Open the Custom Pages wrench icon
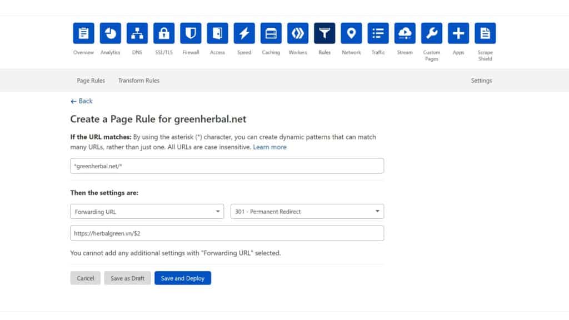 click(432, 33)
